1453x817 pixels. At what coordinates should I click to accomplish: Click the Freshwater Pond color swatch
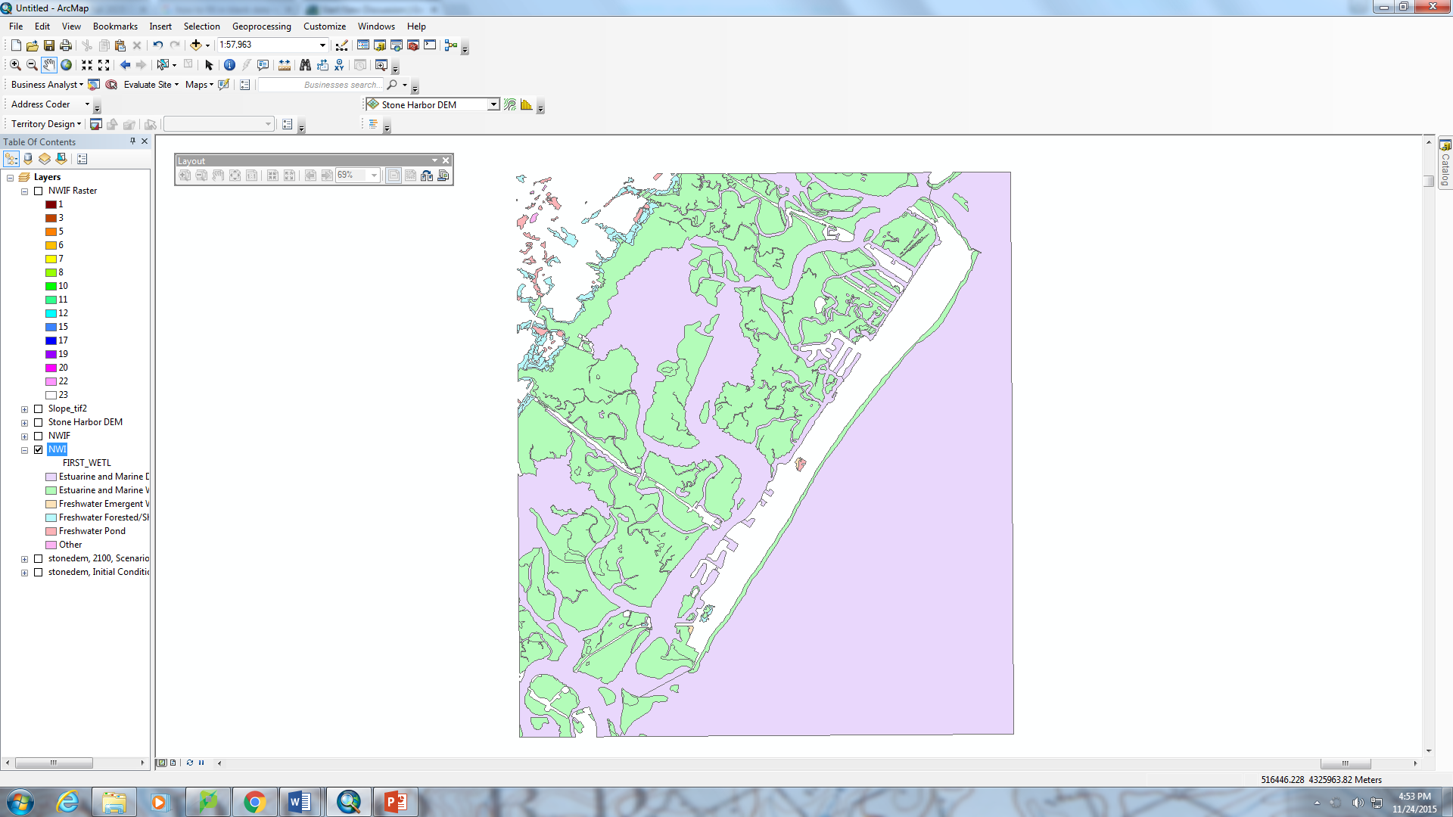[51, 531]
